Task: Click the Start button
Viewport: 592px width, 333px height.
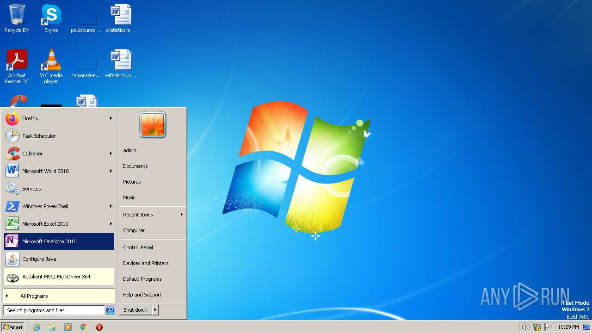Action: (13, 327)
